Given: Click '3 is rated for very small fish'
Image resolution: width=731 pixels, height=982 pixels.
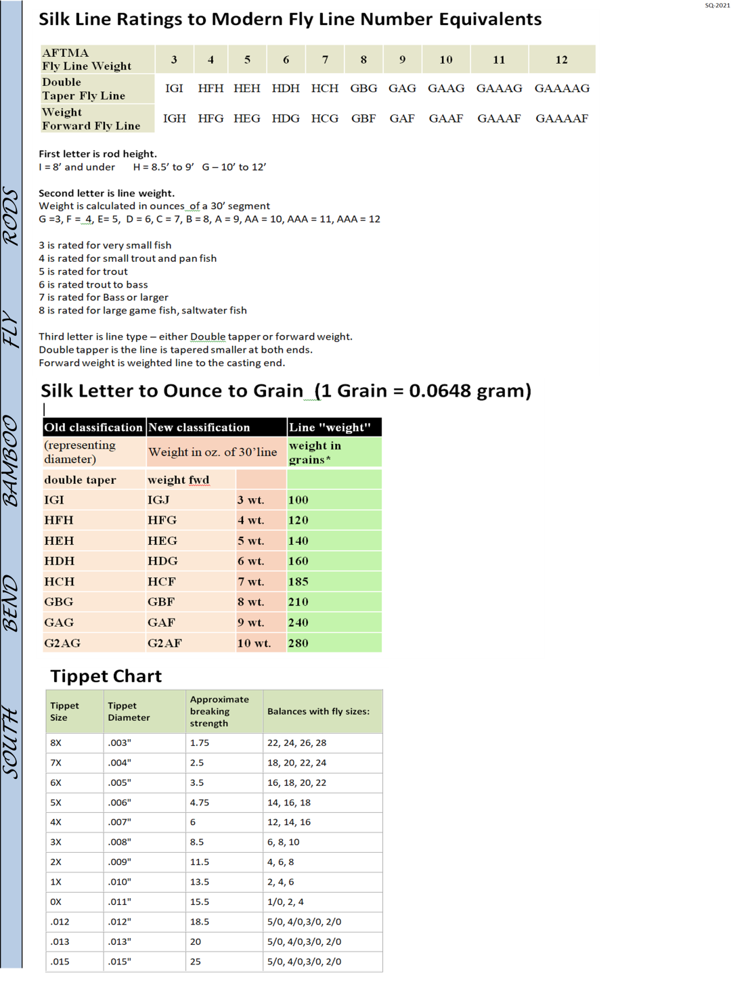Looking at the screenshot, I should click(x=105, y=245).
